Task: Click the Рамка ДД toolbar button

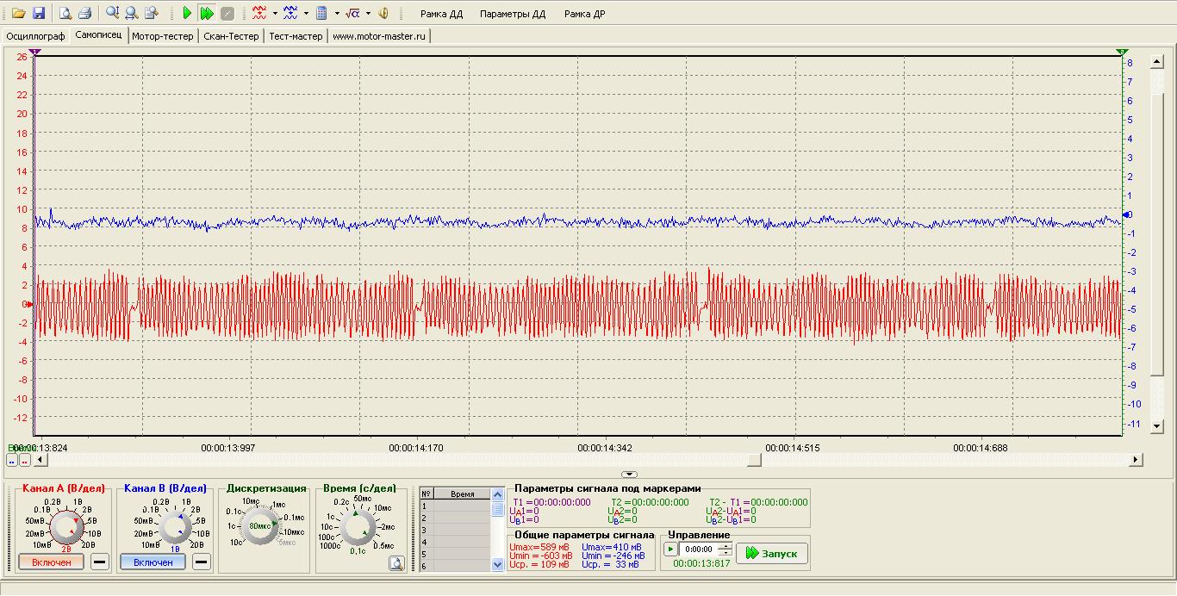Action: [441, 14]
